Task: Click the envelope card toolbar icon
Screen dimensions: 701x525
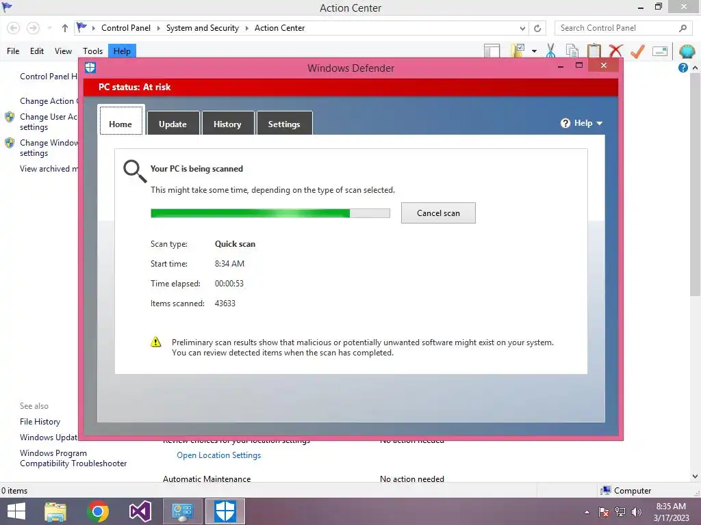Action: (660, 51)
